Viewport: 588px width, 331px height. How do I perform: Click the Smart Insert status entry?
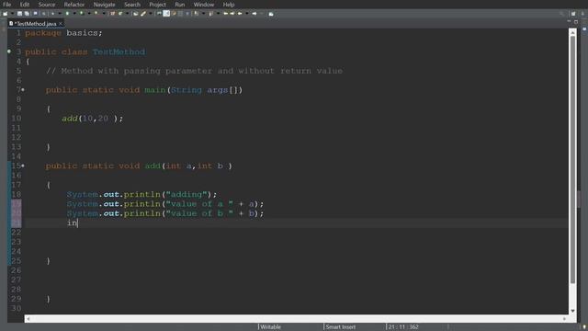[x=341, y=327]
